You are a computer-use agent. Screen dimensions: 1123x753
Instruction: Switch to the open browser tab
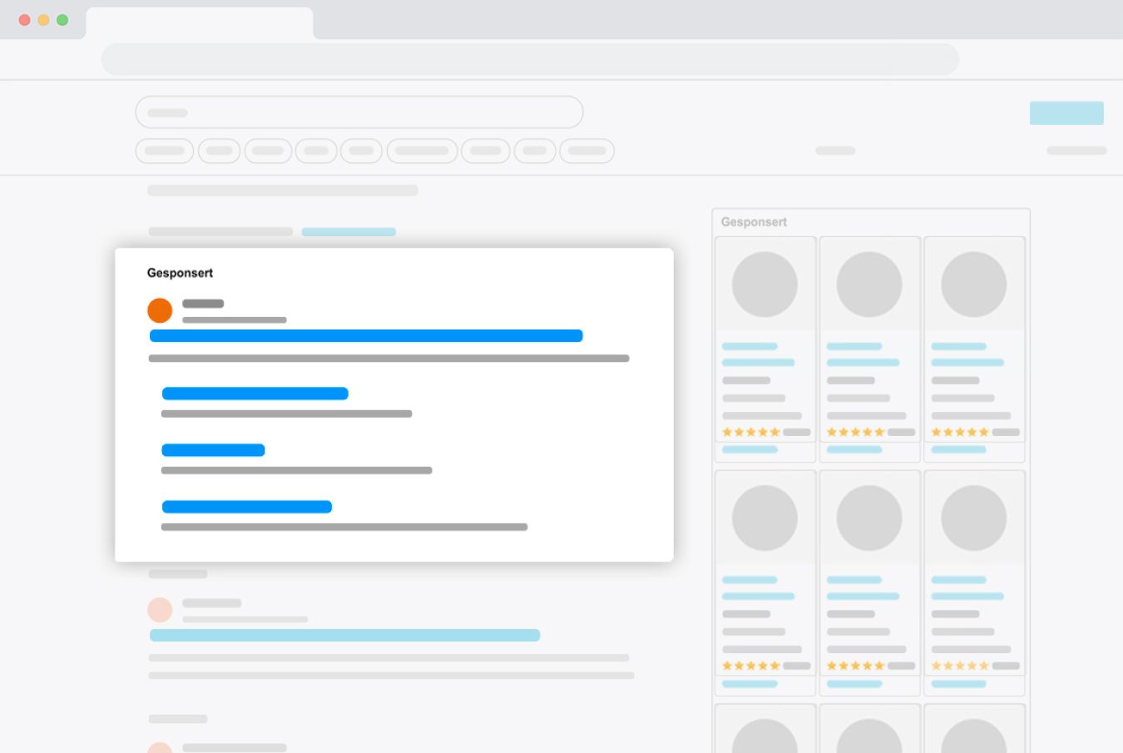pyautogui.click(x=200, y=21)
